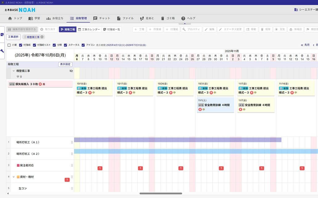Image resolution: width=318 pixels, height=198 pixels.
Task: Collapse the 橋整備工事 tree group
Action: click(14, 71)
